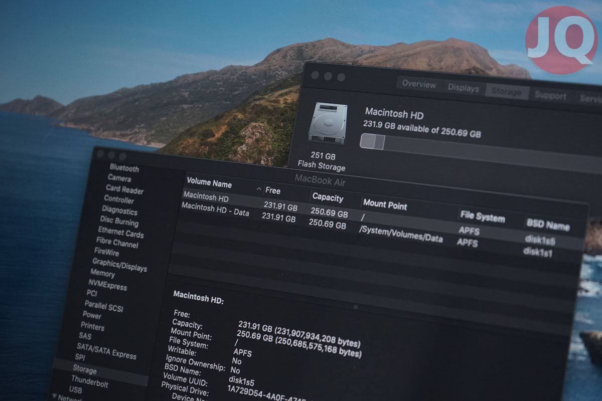The height and width of the screenshot is (401, 602).
Task: Open the Support tab
Action: pos(550,95)
